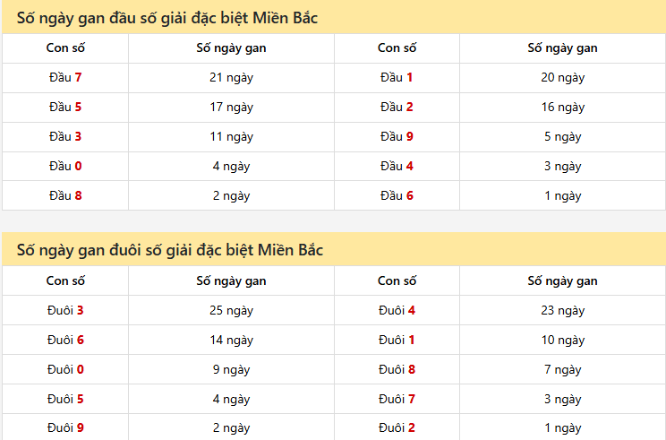Select the '21 ngày' value cell
The image size is (666, 440).
point(231,78)
